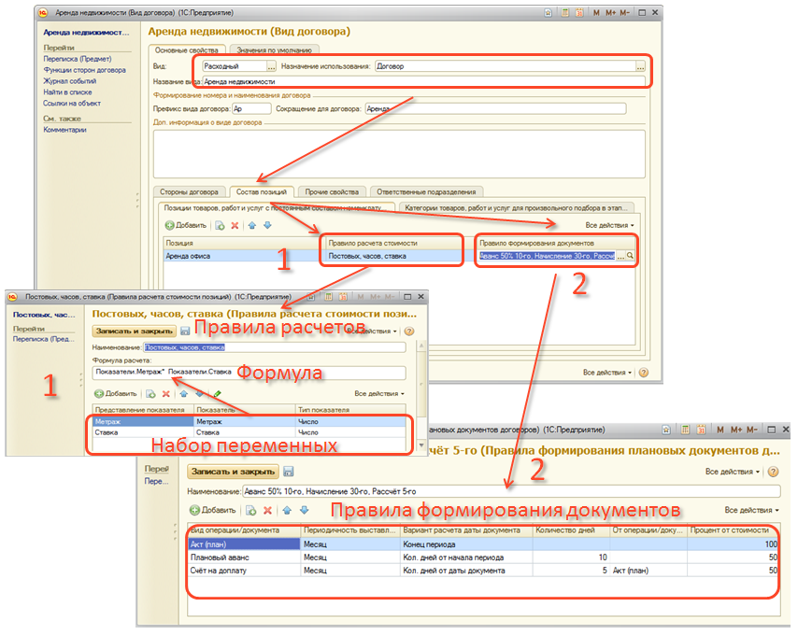Click magnifier icon in Правило формирования документов cell
The width and height of the screenshot is (798, 635).
[631, 256]
